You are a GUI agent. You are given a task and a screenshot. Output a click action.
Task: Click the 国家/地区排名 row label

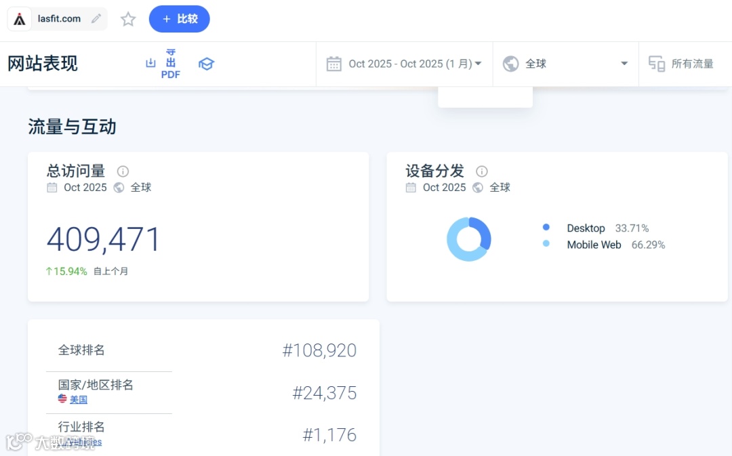point(96,385)
